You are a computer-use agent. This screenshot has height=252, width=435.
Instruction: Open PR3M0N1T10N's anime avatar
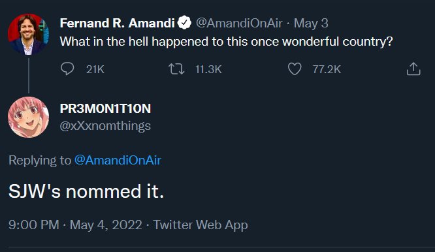tap(28, 117)
